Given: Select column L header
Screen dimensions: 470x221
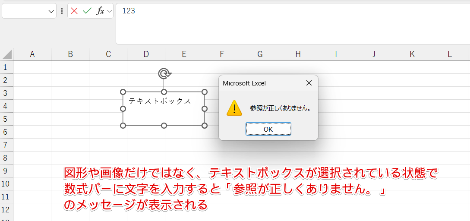Looking at the screenshot, I should (x=450, y=54).
